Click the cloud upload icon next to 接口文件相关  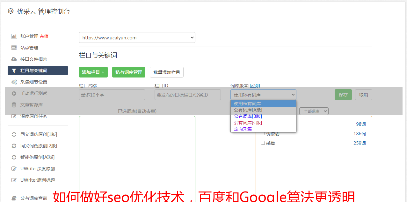tap(14, 59)
